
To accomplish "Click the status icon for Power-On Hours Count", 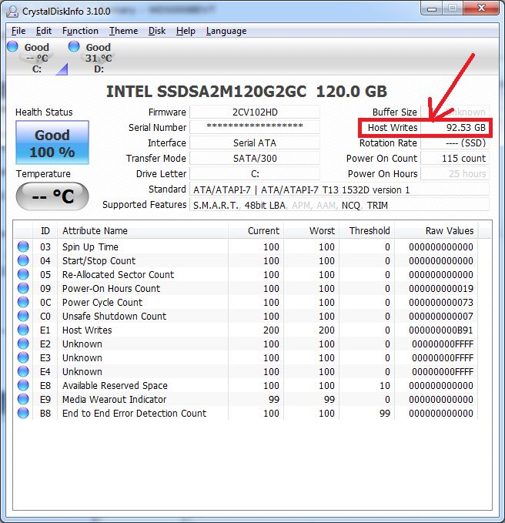I will coord(23,289).
